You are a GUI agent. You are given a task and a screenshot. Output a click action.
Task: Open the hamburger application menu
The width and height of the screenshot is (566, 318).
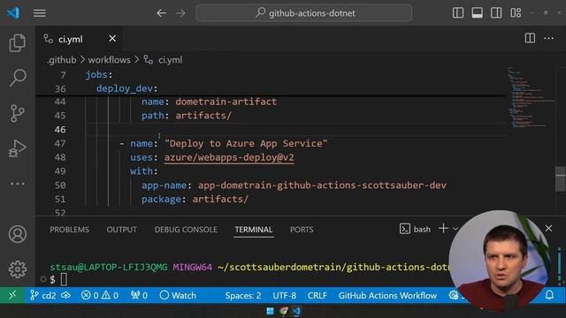pyautogui.click(x=39, y=13)
